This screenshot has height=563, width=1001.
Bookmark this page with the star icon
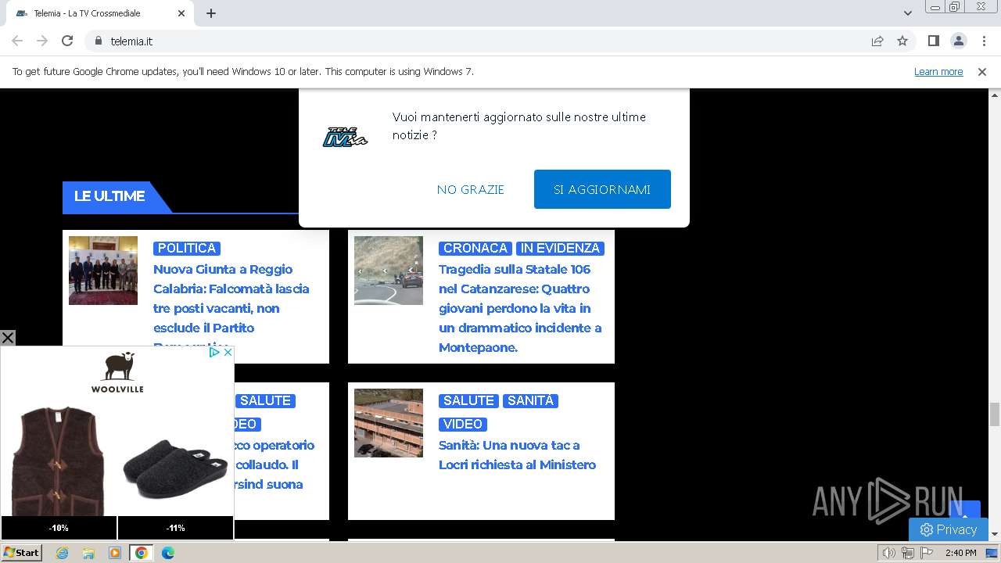pyautogui.click(x=902, y=41)
